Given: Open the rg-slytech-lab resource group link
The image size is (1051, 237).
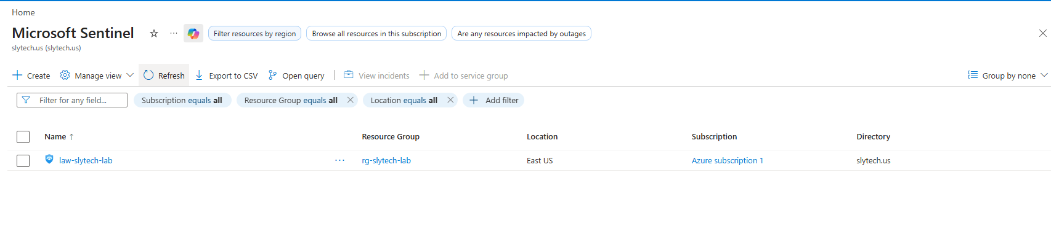Looking at the screenshot, I should [x=386, y=161].
